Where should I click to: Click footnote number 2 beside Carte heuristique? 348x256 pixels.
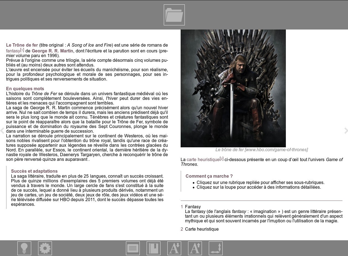click(182, 229)
